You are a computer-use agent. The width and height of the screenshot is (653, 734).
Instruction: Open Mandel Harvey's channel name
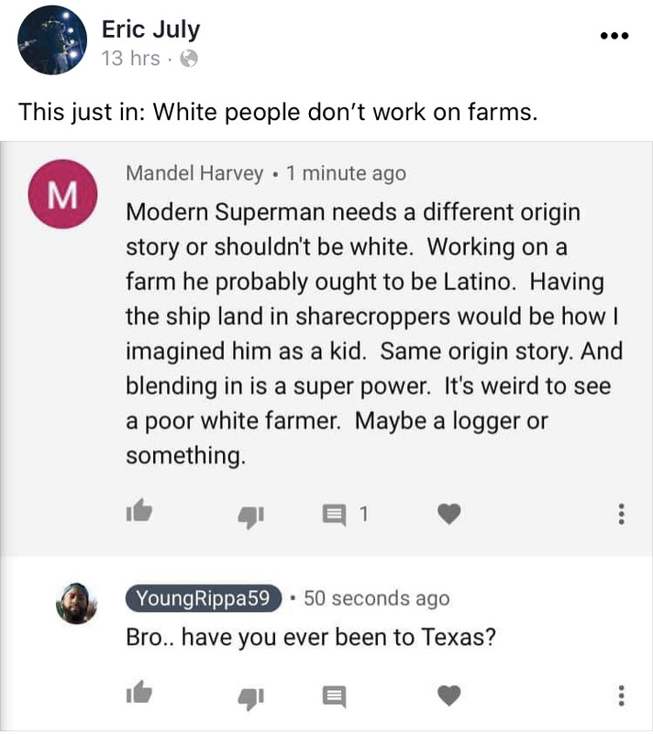[194, 172]
